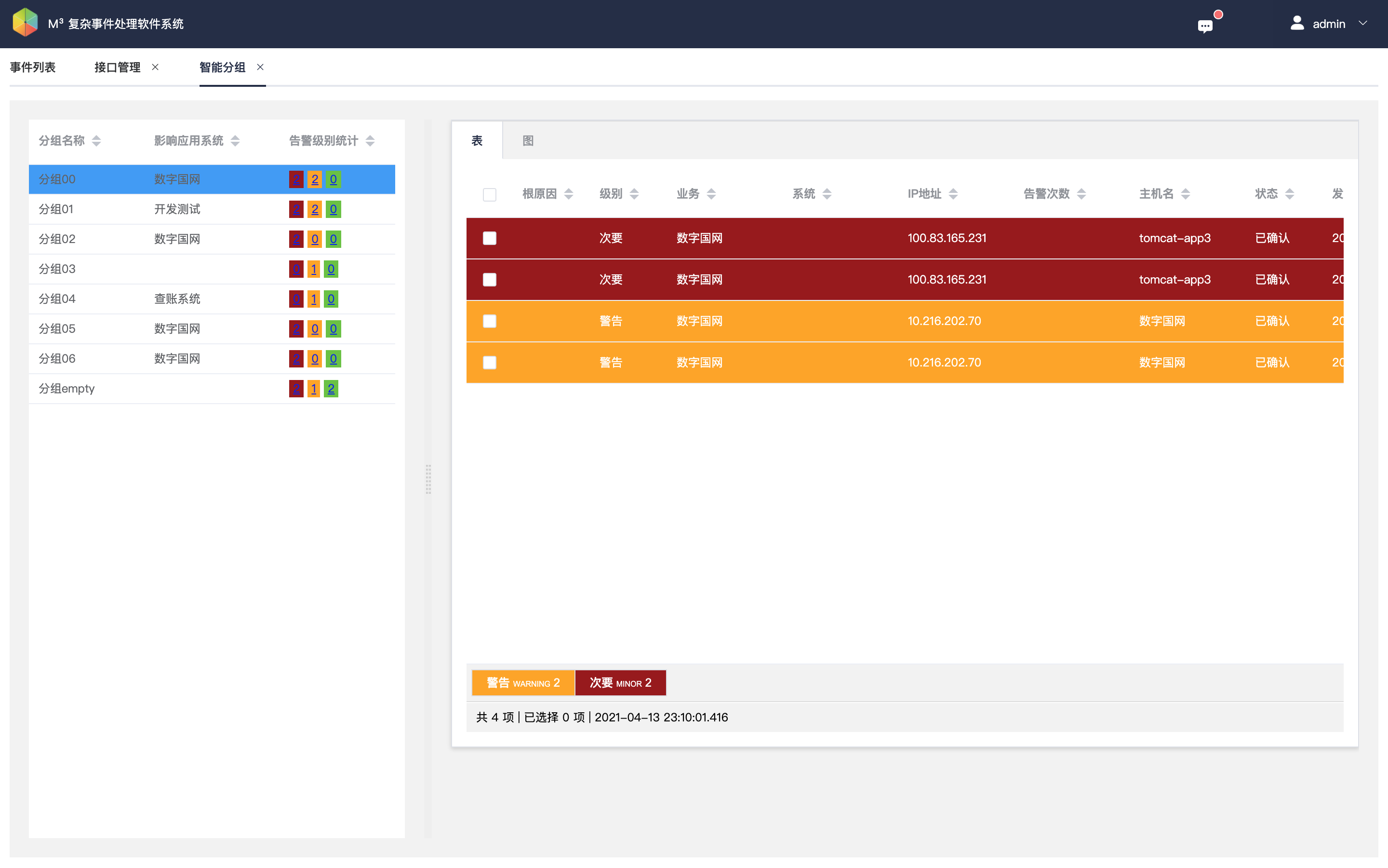
Task: Sort the 级别 column
Action: coord(634,194)
